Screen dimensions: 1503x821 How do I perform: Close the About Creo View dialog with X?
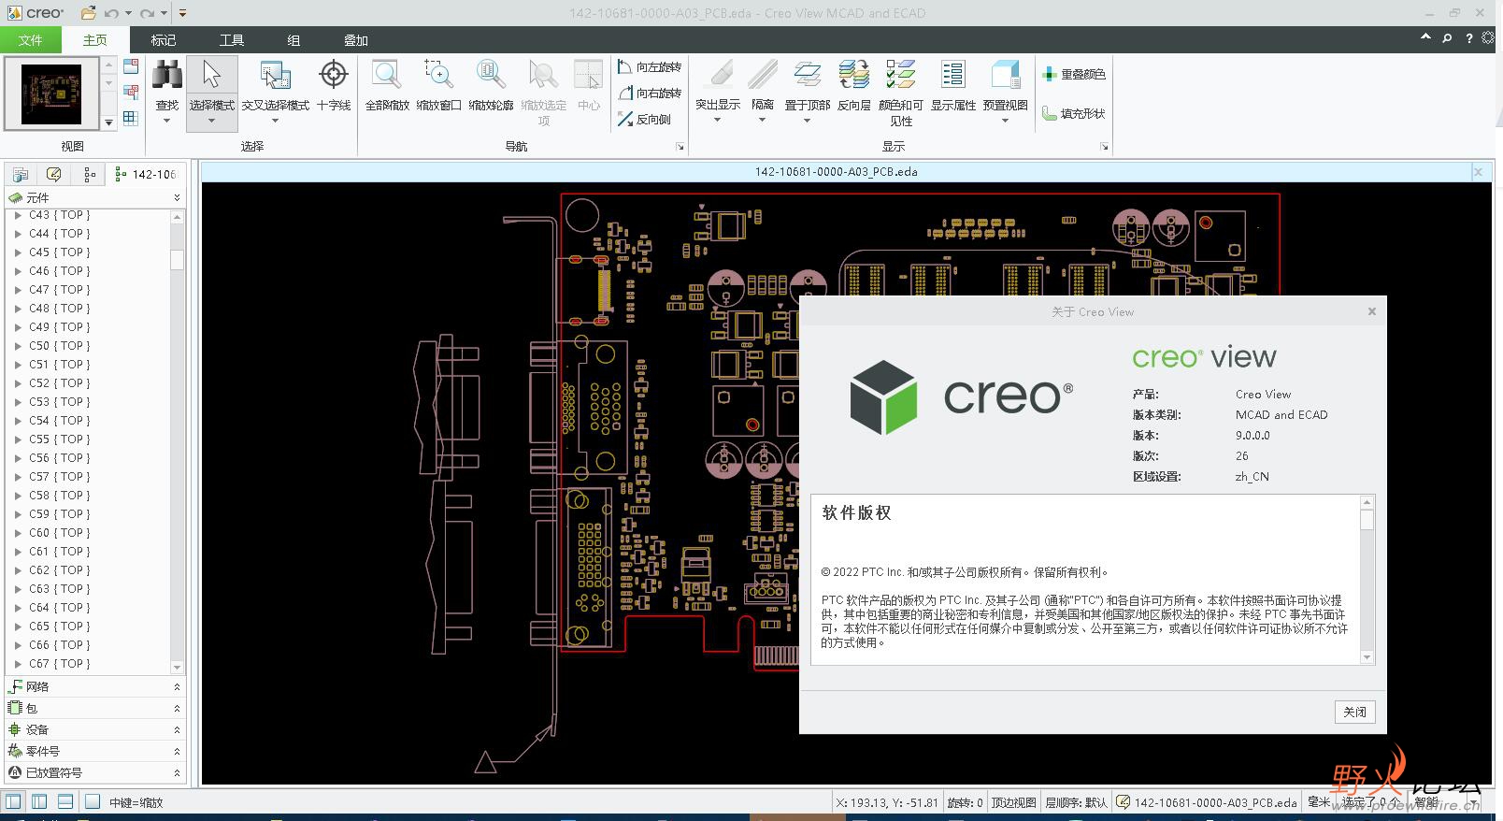(1371, 311)
